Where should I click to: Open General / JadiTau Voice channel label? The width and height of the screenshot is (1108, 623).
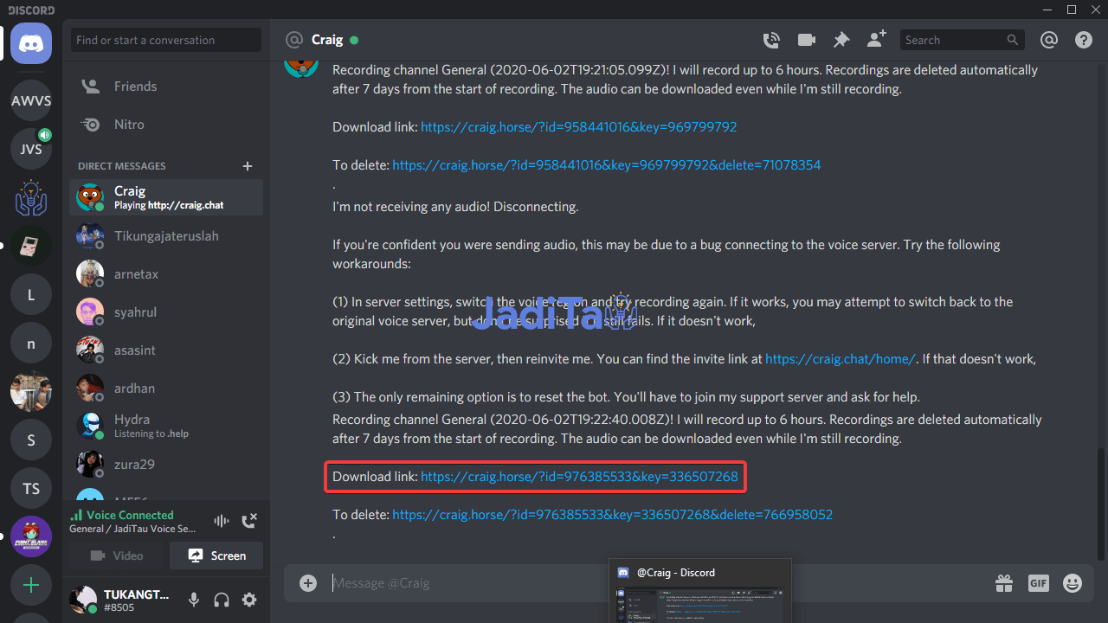point(132,529)
